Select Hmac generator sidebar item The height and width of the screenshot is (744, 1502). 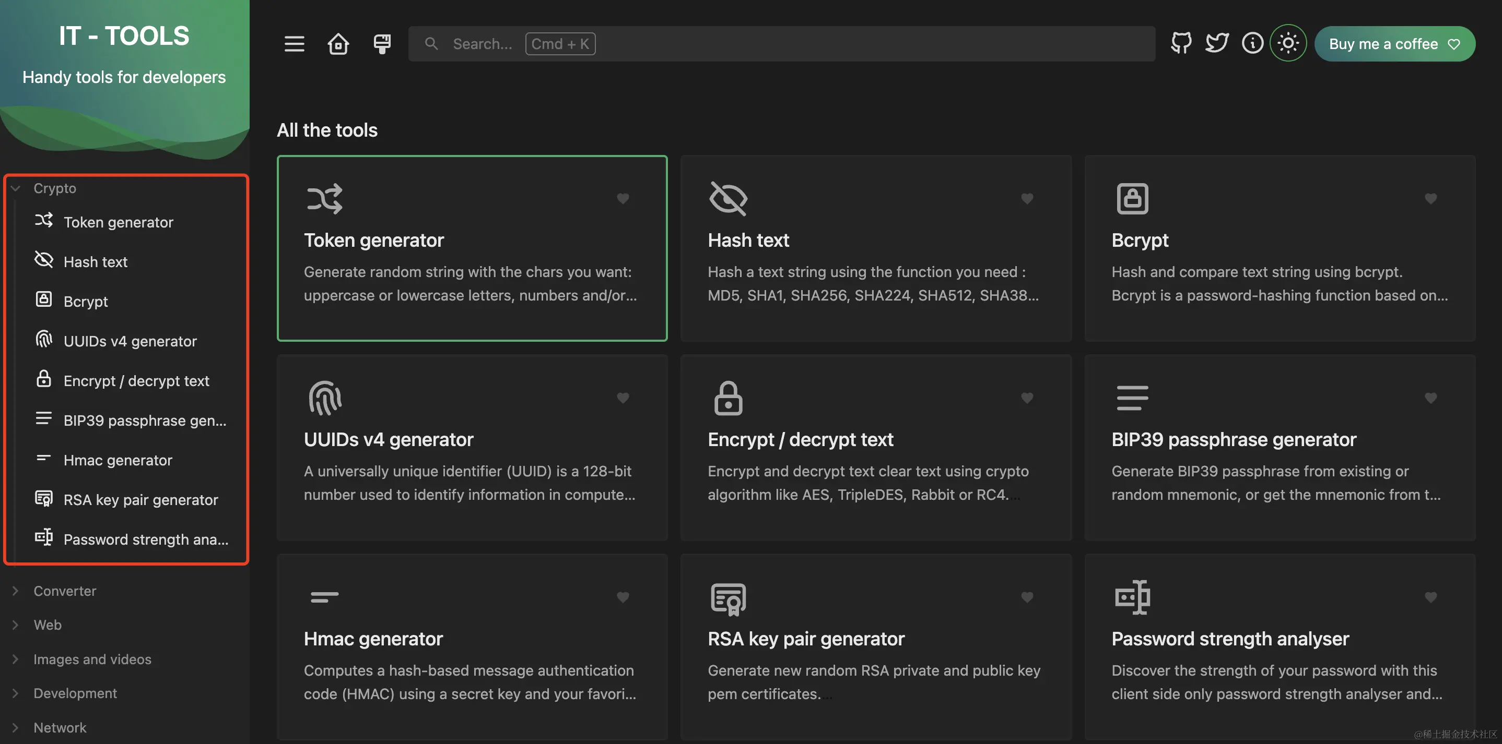(118, 460)
